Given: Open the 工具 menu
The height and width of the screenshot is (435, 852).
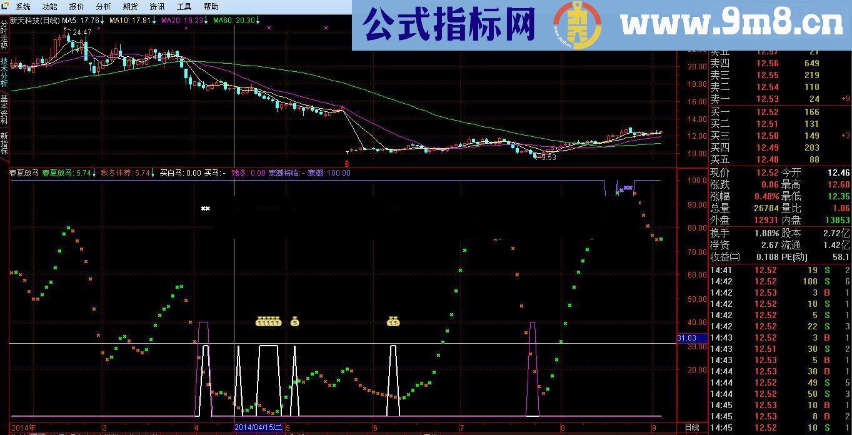Looking at the screenshot, I should tap(183, 6).
